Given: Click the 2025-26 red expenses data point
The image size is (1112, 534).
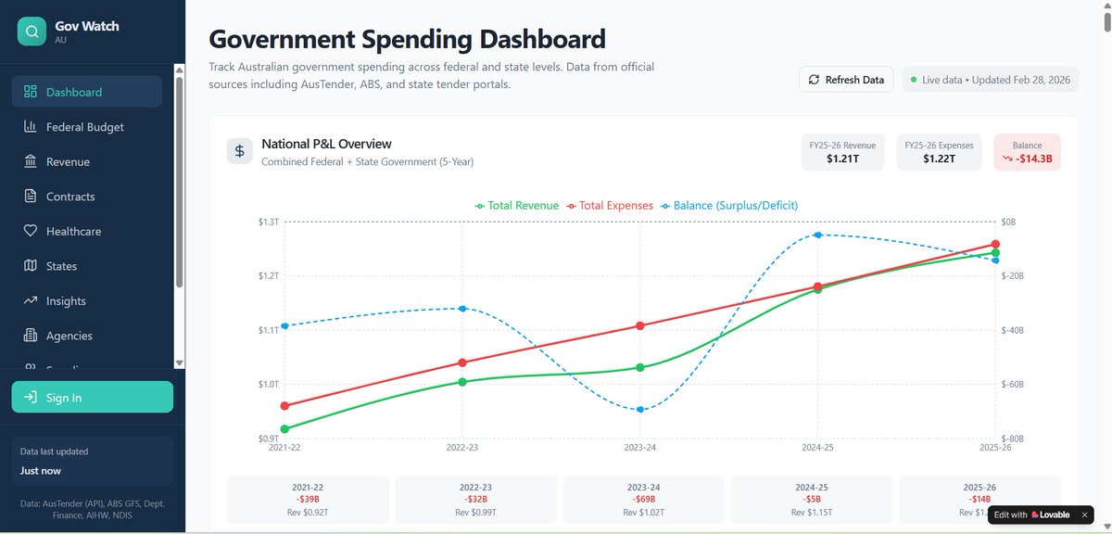Looking at the screenshot, I should pyautogui.click(x=995, y=245).
